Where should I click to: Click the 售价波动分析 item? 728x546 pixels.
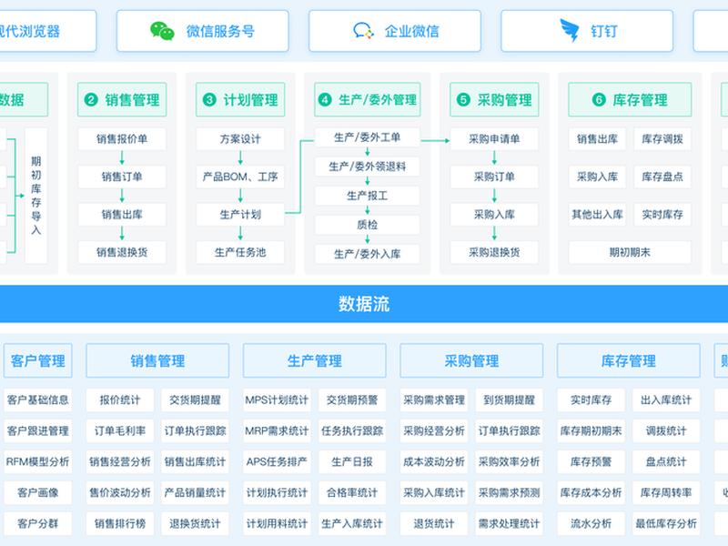click(120, 492)
